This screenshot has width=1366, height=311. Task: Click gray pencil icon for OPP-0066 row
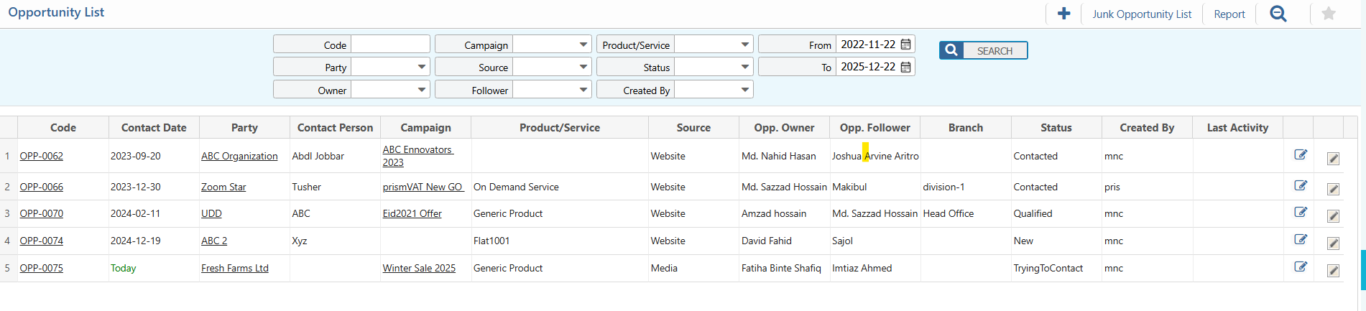1333,189
